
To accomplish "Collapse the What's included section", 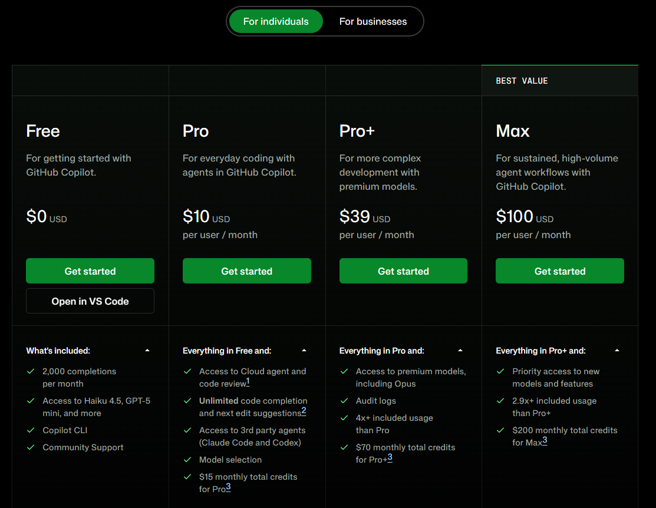I will [x=147, y=351].
